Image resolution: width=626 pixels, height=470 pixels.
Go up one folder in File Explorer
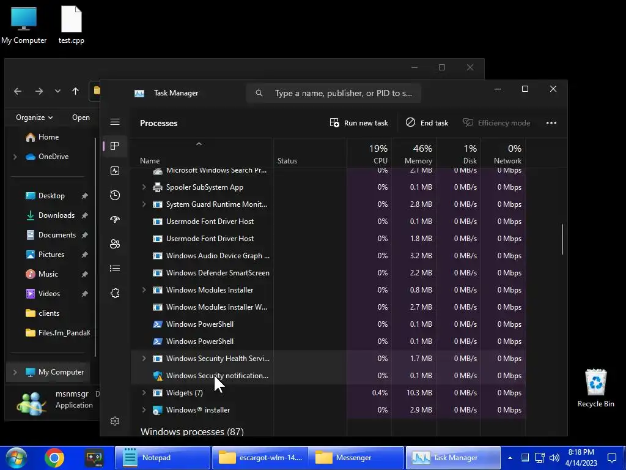tap(75, 91)
